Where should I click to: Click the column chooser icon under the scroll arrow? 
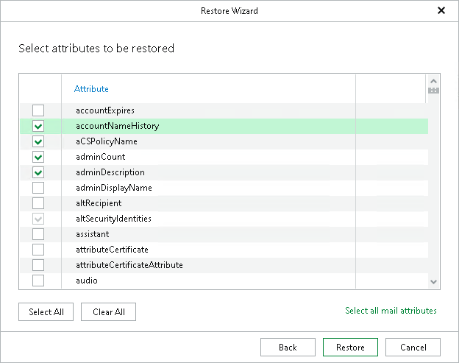[x=433, y=90]
